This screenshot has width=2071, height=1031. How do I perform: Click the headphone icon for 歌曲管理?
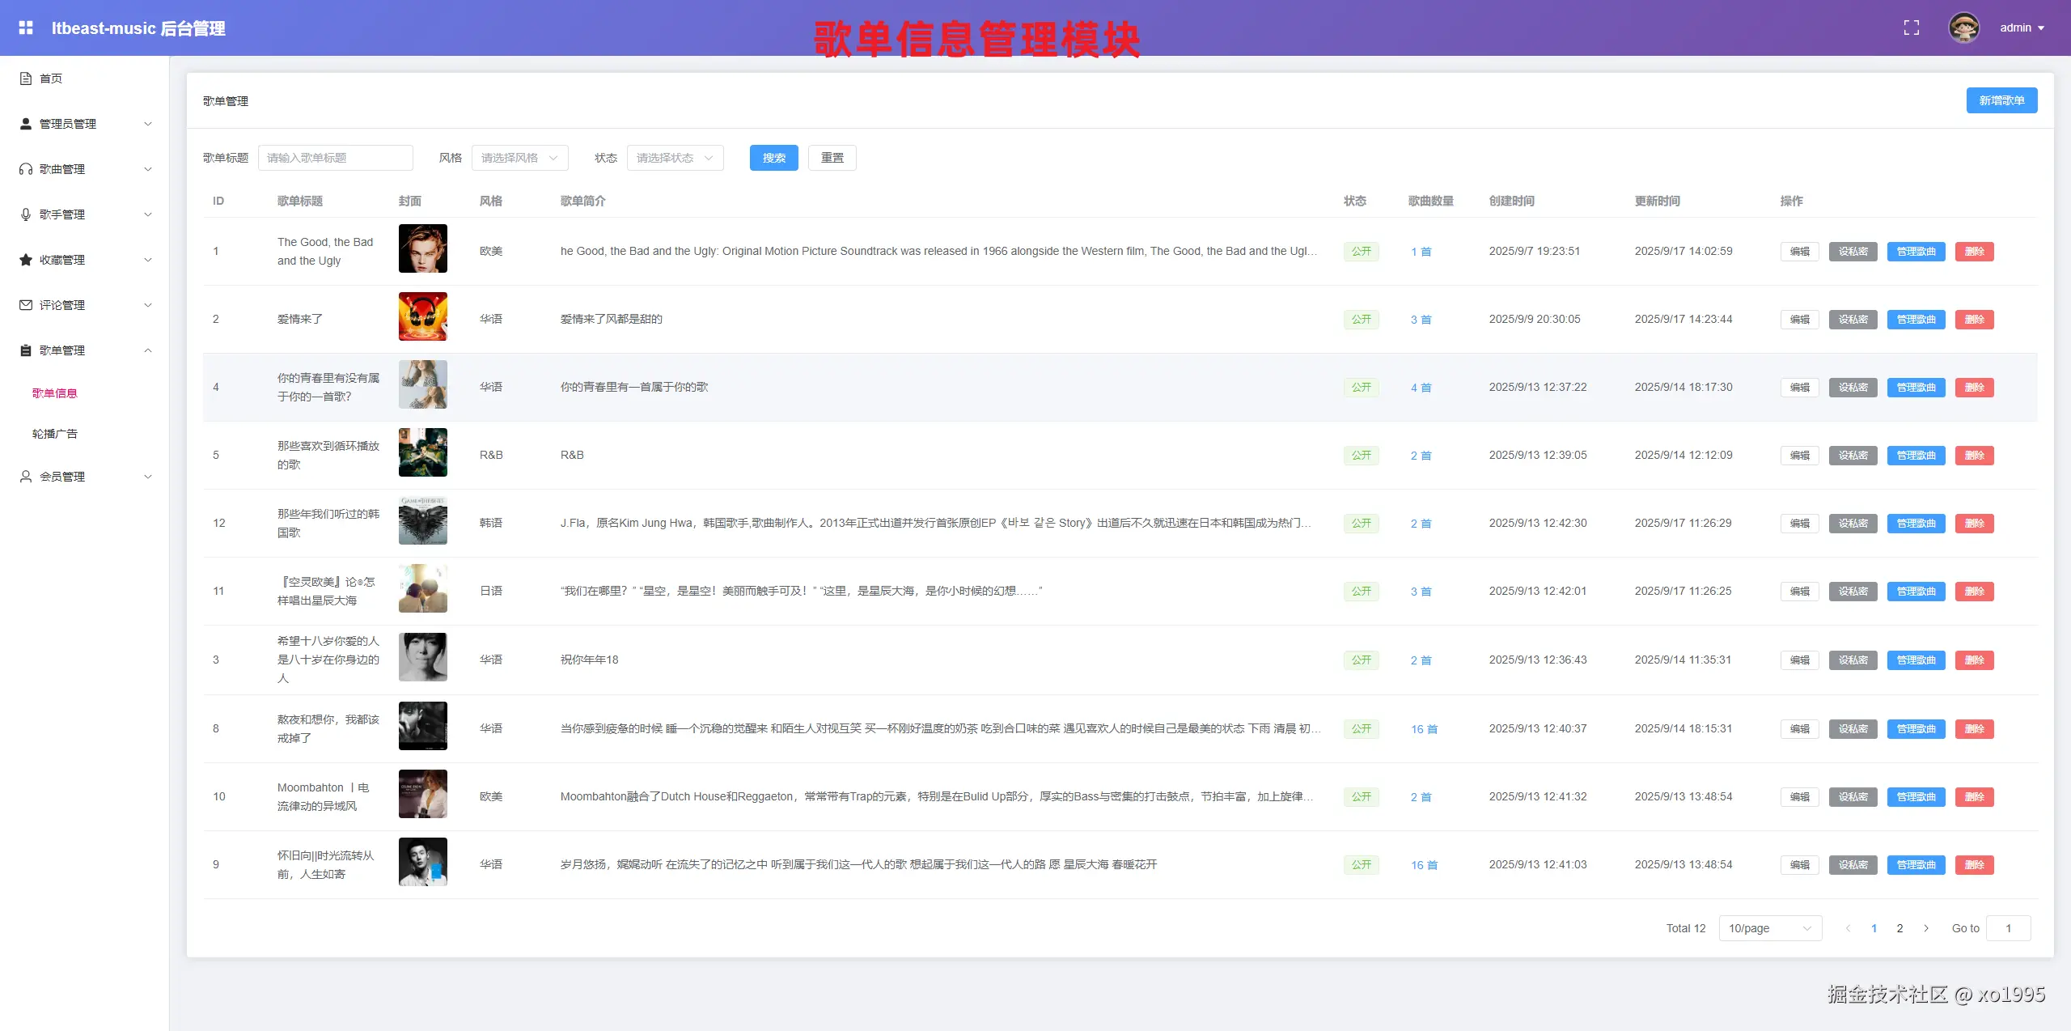pos(26,169)
